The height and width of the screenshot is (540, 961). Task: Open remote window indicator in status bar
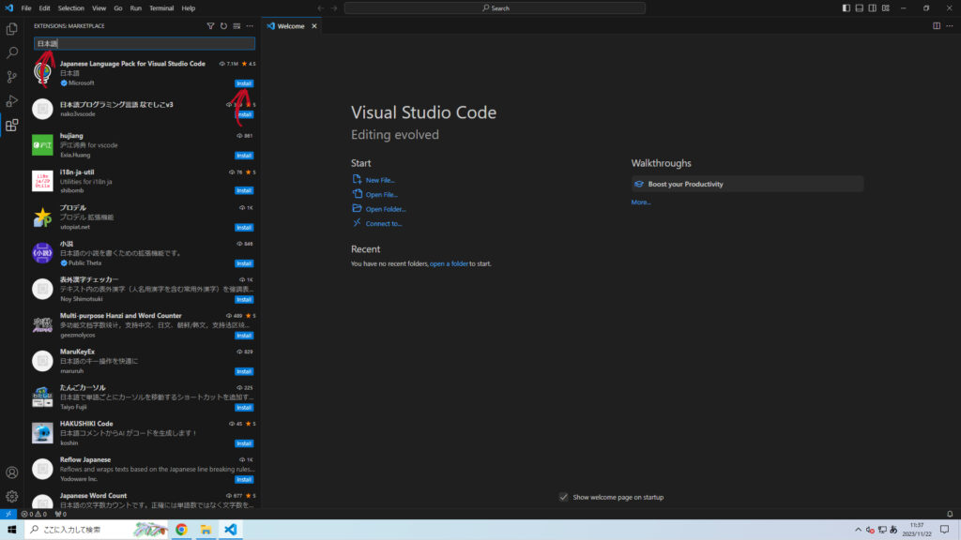click(x=8, y=515)
